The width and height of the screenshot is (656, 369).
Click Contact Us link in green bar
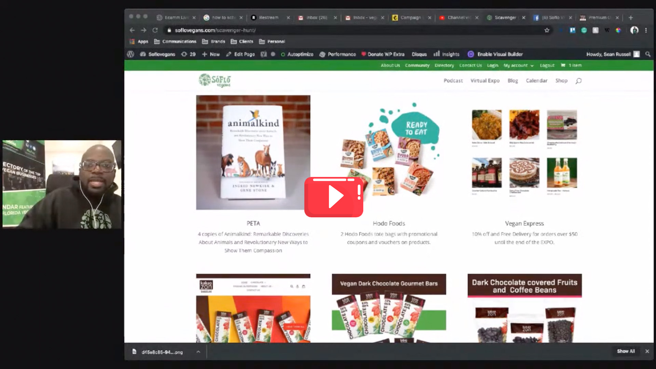[470, 65]
